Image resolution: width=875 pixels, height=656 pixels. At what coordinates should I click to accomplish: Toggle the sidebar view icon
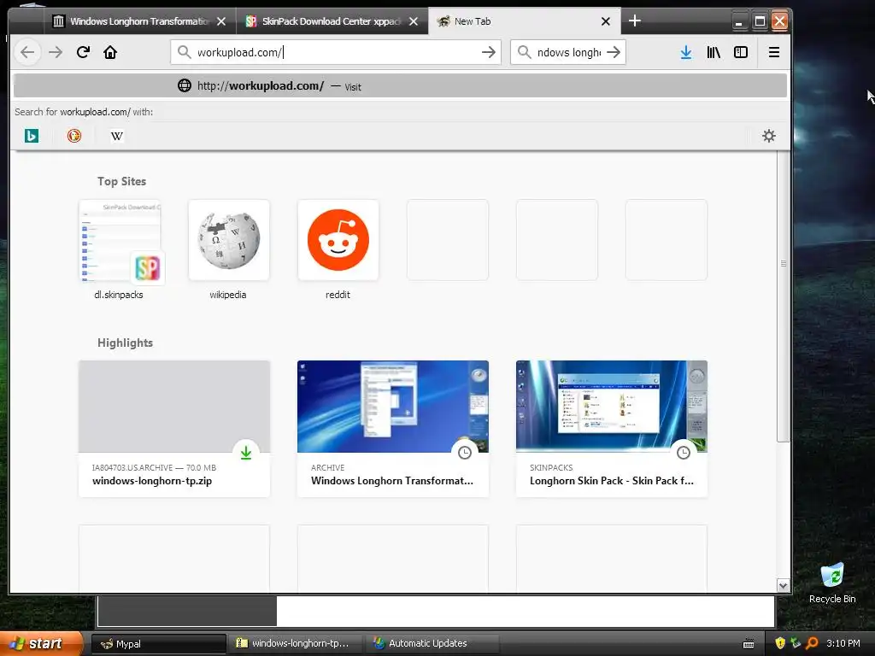(741, 52)
